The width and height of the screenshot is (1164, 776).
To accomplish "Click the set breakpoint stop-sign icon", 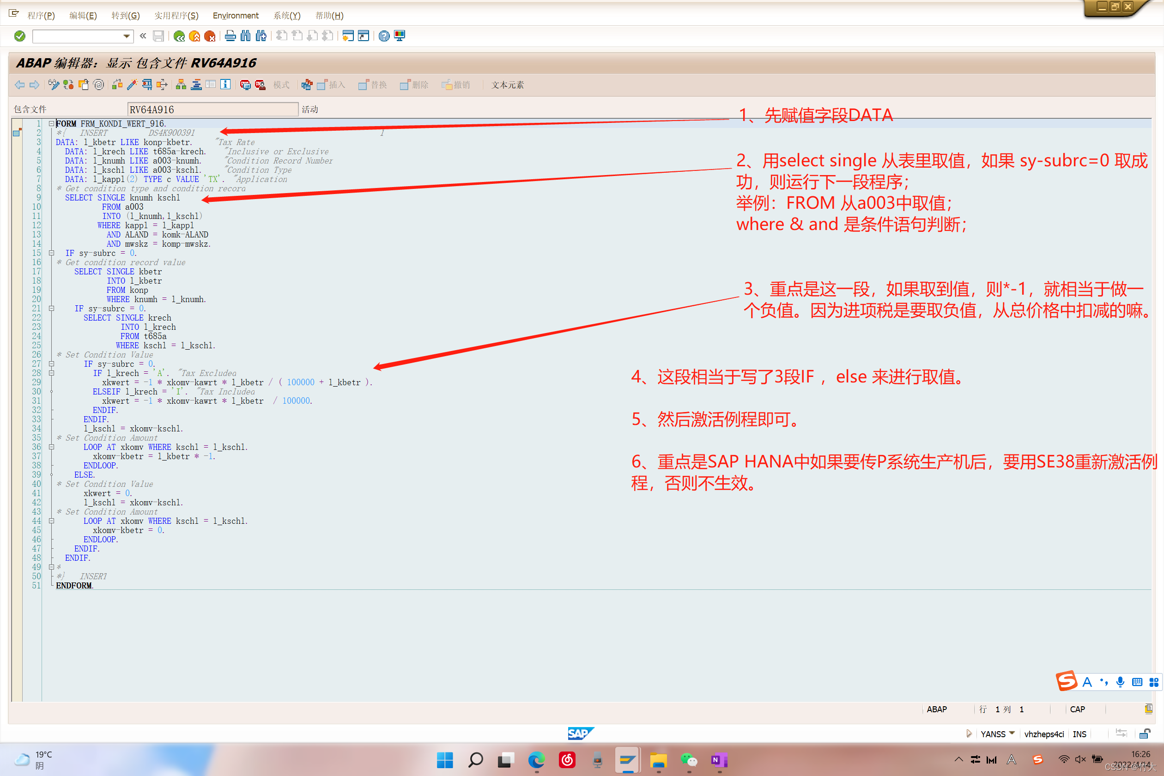I will 245,85.
